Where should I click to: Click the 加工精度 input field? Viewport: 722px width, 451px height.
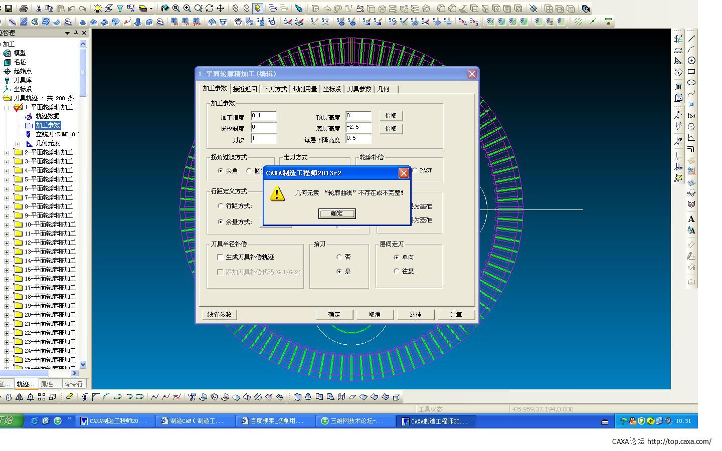pyautogui.click(x=264, y=116)
